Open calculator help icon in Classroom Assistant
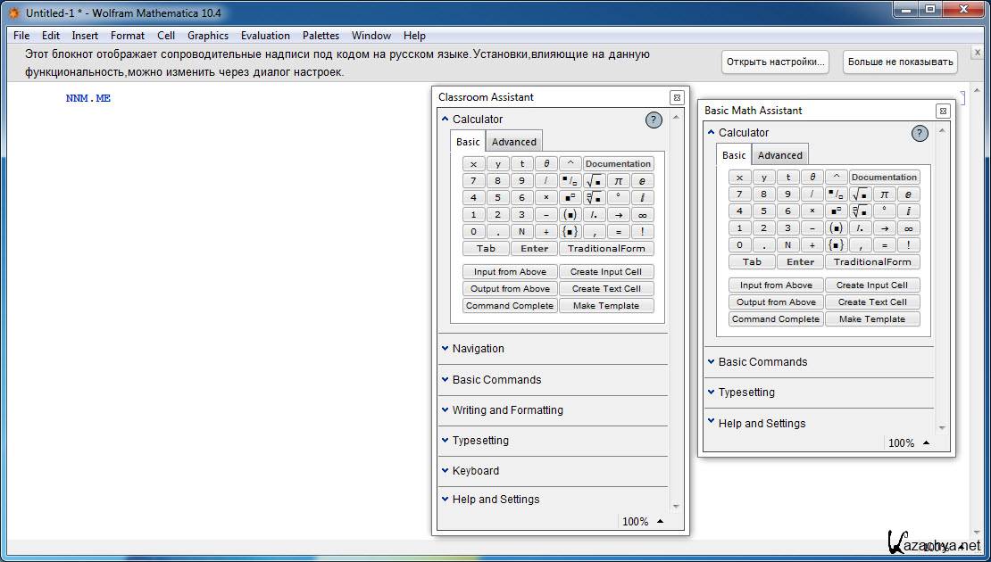The height and width of the screenshot is (562, 991). [654, 120]
